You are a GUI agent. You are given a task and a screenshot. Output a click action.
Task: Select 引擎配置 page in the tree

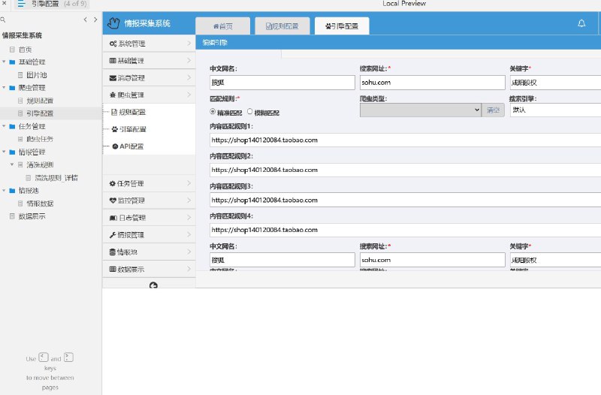tap(40, 113)
